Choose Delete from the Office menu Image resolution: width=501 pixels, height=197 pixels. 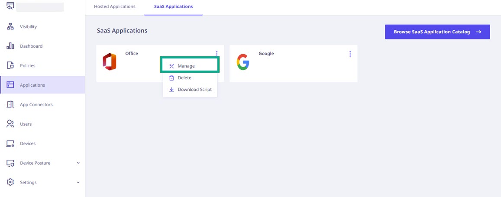coord(190,78)
